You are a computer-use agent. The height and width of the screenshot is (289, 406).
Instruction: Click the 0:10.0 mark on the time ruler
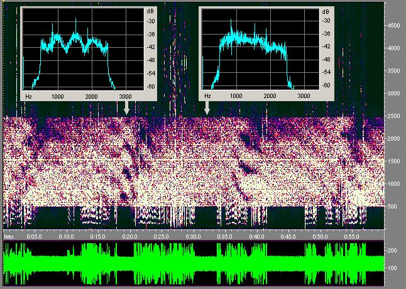(66, 237)
